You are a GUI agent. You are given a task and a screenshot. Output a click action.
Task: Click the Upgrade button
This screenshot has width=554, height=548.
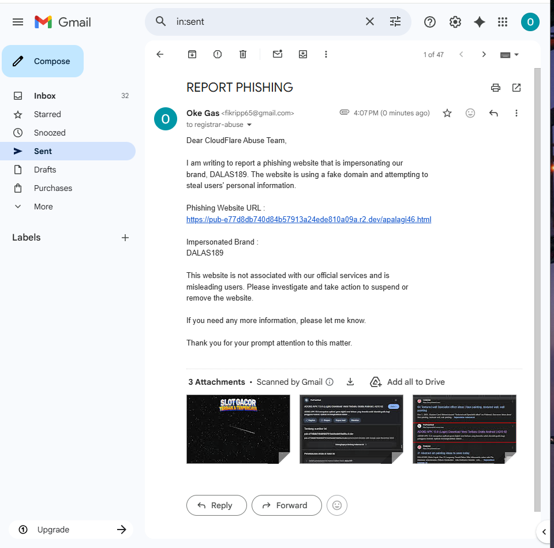(71, 530)
